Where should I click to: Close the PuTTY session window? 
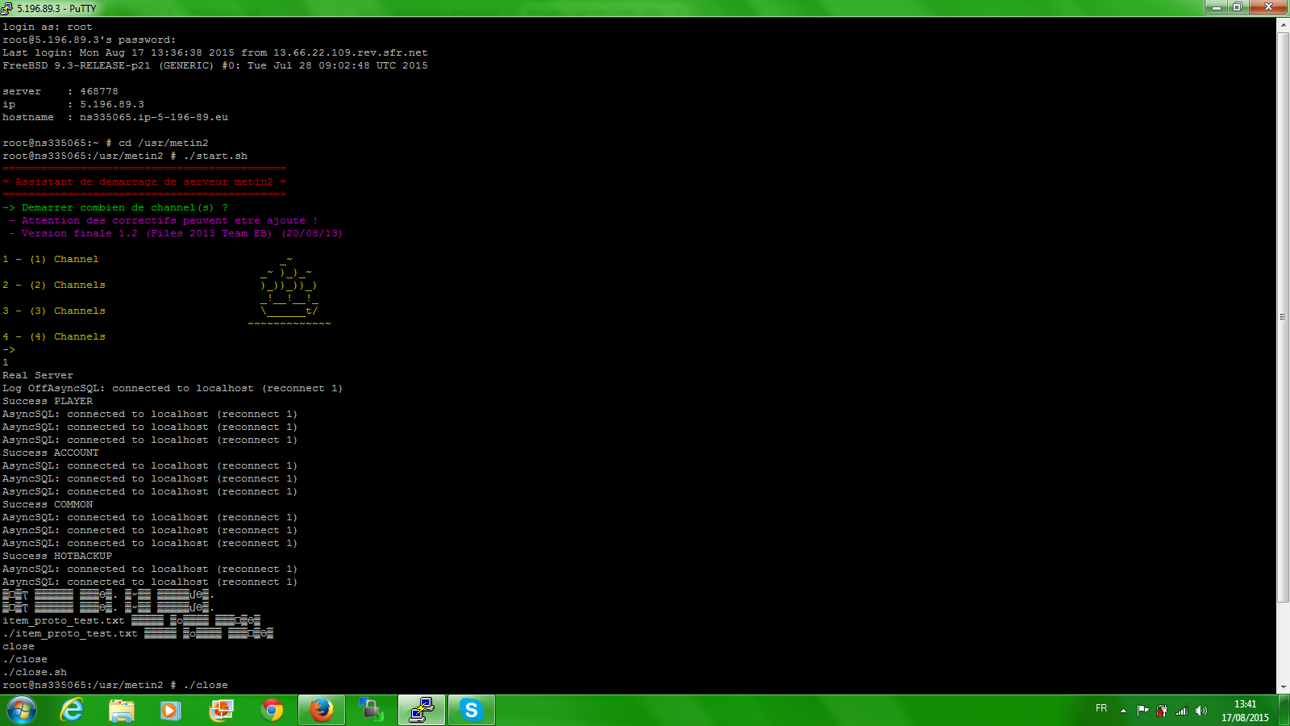[1268, 7]
